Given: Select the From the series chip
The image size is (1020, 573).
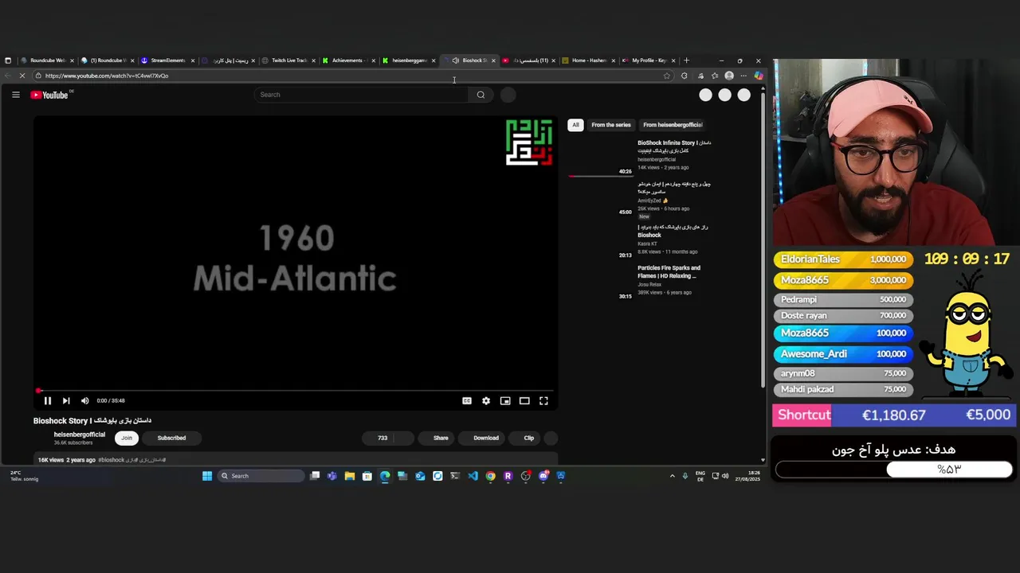Looking at the screenshot, I should (x=611, y=125).
